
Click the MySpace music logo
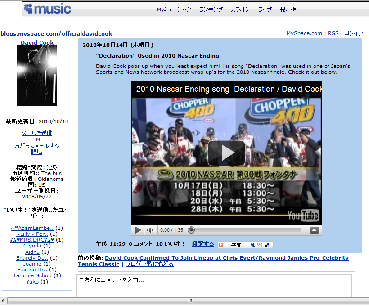click(x=48, y=9)
